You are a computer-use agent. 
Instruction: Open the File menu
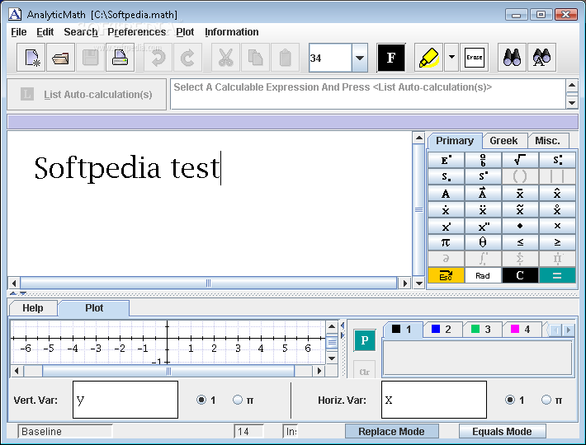click(x=19, y=32)
